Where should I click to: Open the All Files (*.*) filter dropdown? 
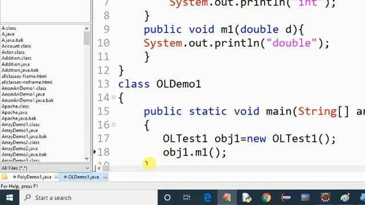click(x=45, y=168)
